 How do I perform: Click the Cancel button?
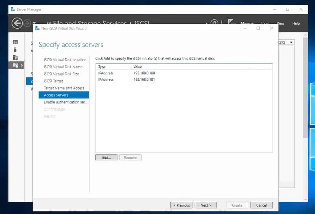[x=261, y=205]
